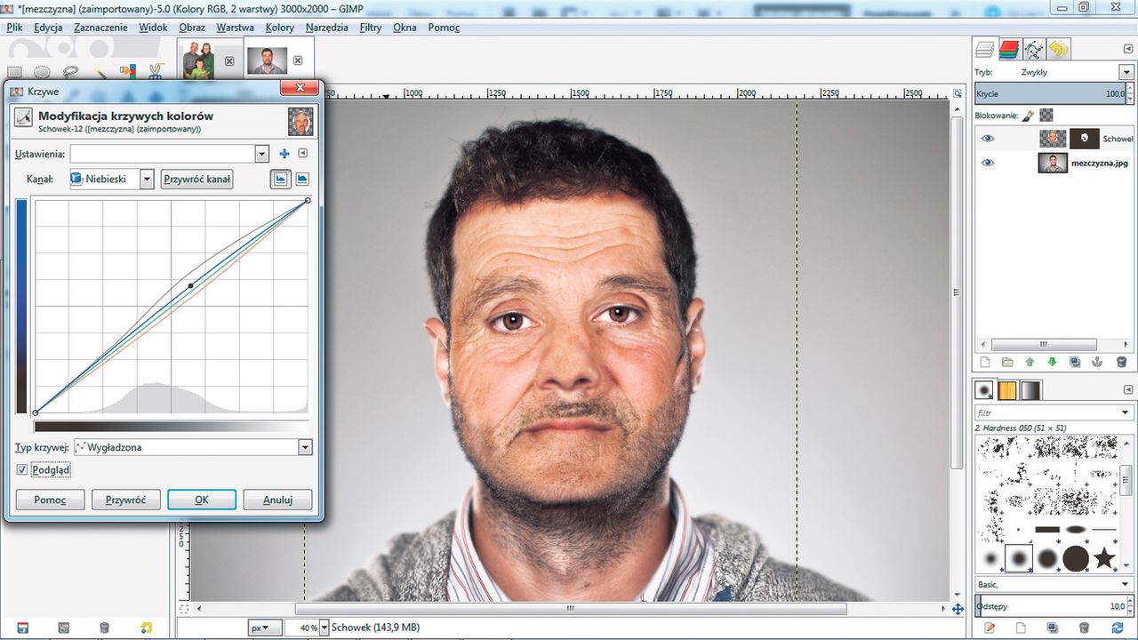Image resolution: width=1138 pixels, height=640 pixels.
Task: Duplicate the layer via layers panel icon
Action: 1075,362
